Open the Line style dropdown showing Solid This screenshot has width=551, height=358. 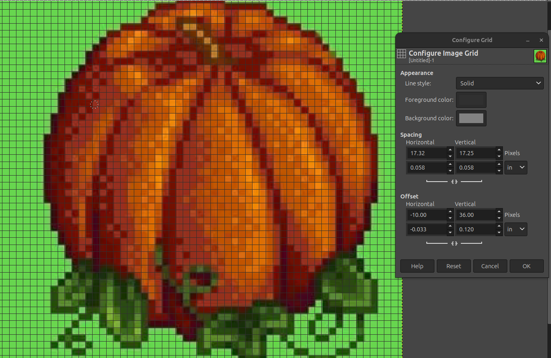[x=500, y=83]
